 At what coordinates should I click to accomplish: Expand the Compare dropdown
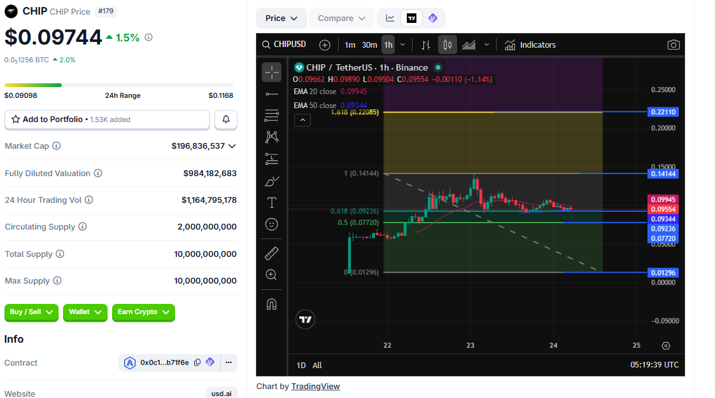(x=341, y=18)
